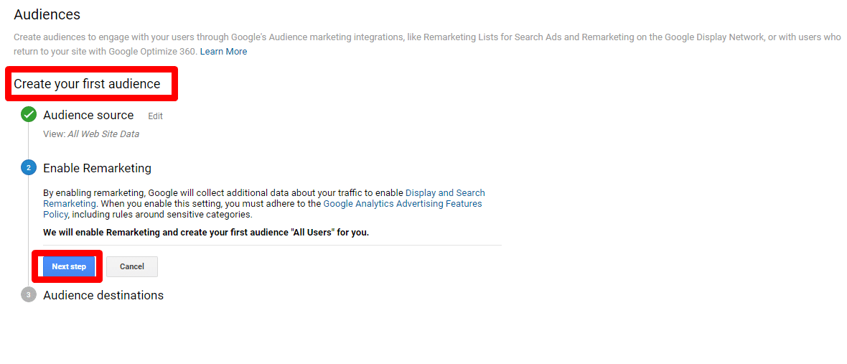This screenshot has width=847, height=364.
Task: Edit the Audience source step
Action: 155,116
